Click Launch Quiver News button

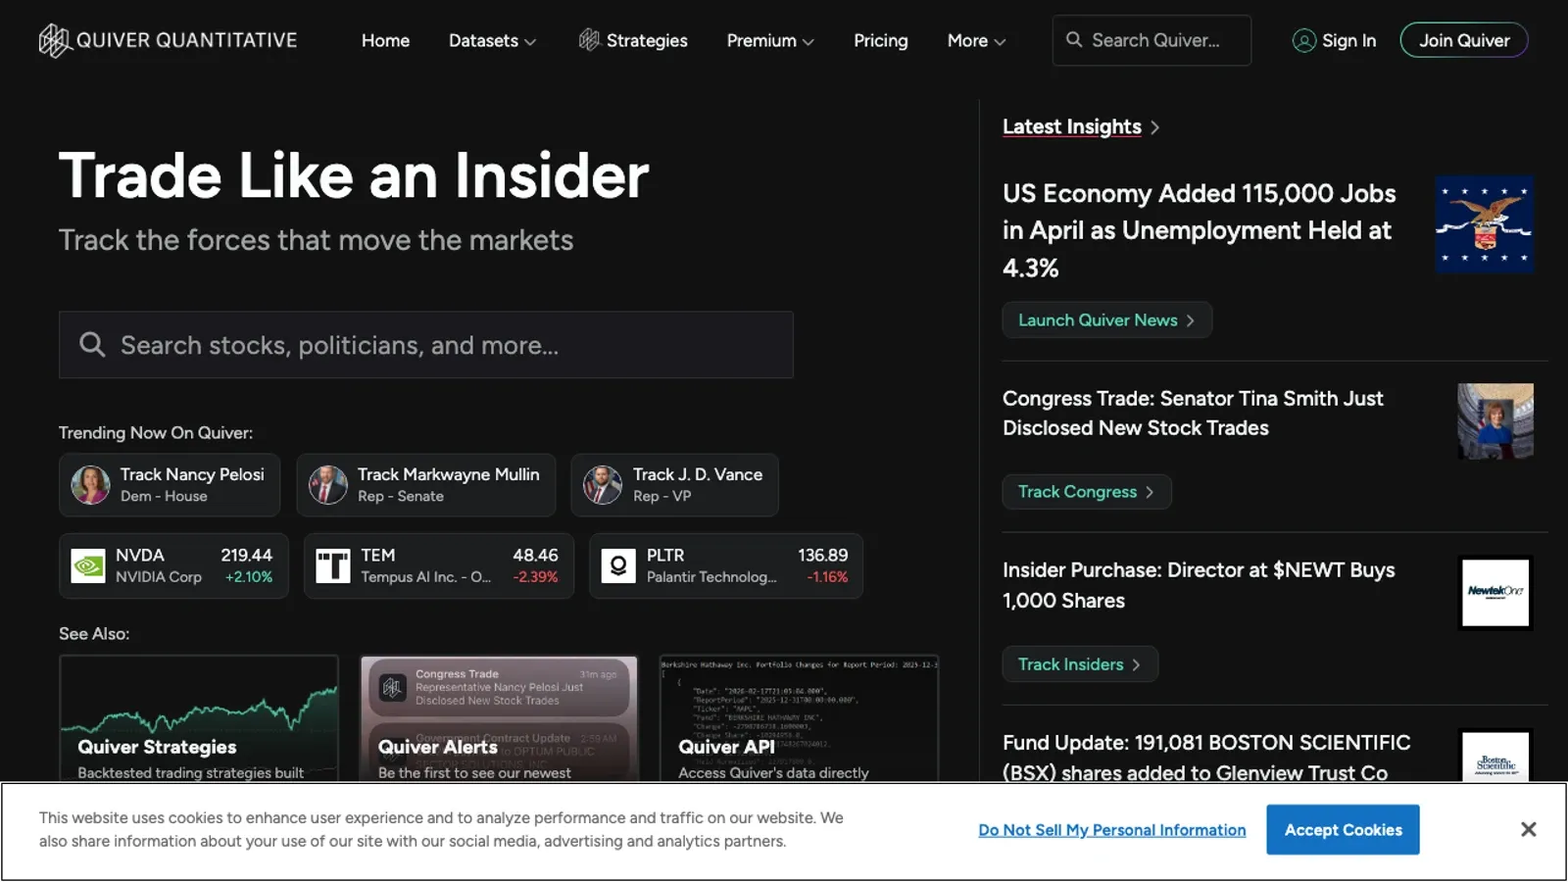click(1106, 320)
